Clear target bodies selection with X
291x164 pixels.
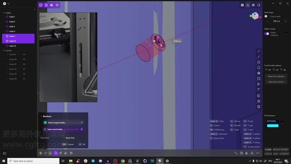tap(82, 123)
